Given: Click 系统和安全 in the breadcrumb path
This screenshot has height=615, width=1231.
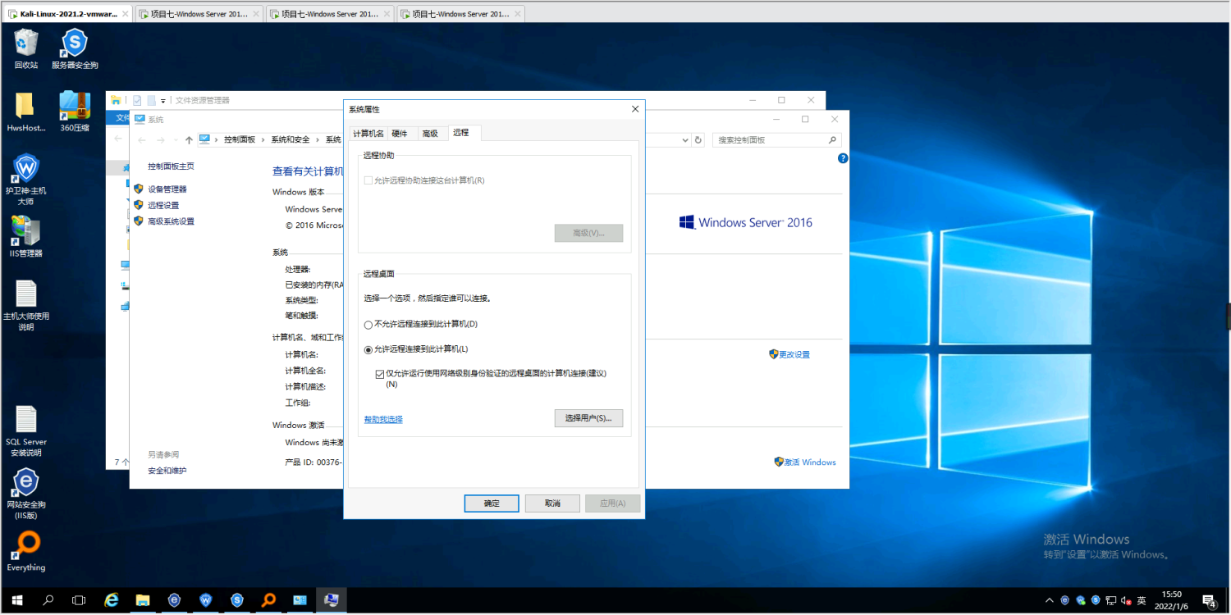Looking at the screenshot, I should [x=291, y=140].
